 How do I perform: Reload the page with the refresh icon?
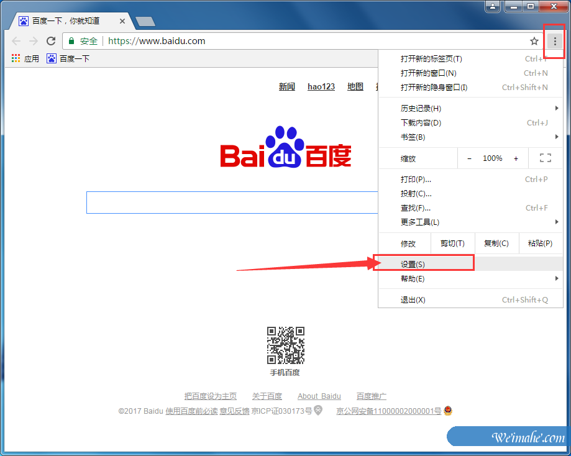(52, 41)
